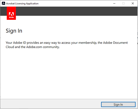Click the word community in description
Screen dimensions: 138x109
pyautogui.click(x=51, y=47)
